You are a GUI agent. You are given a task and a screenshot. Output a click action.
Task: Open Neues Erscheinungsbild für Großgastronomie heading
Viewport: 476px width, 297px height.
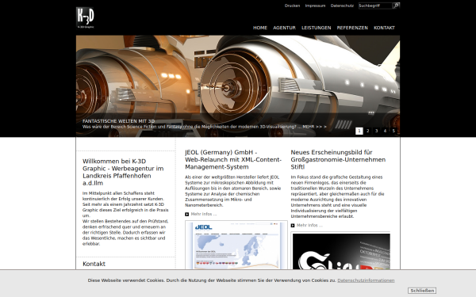(x=338, y=159)
